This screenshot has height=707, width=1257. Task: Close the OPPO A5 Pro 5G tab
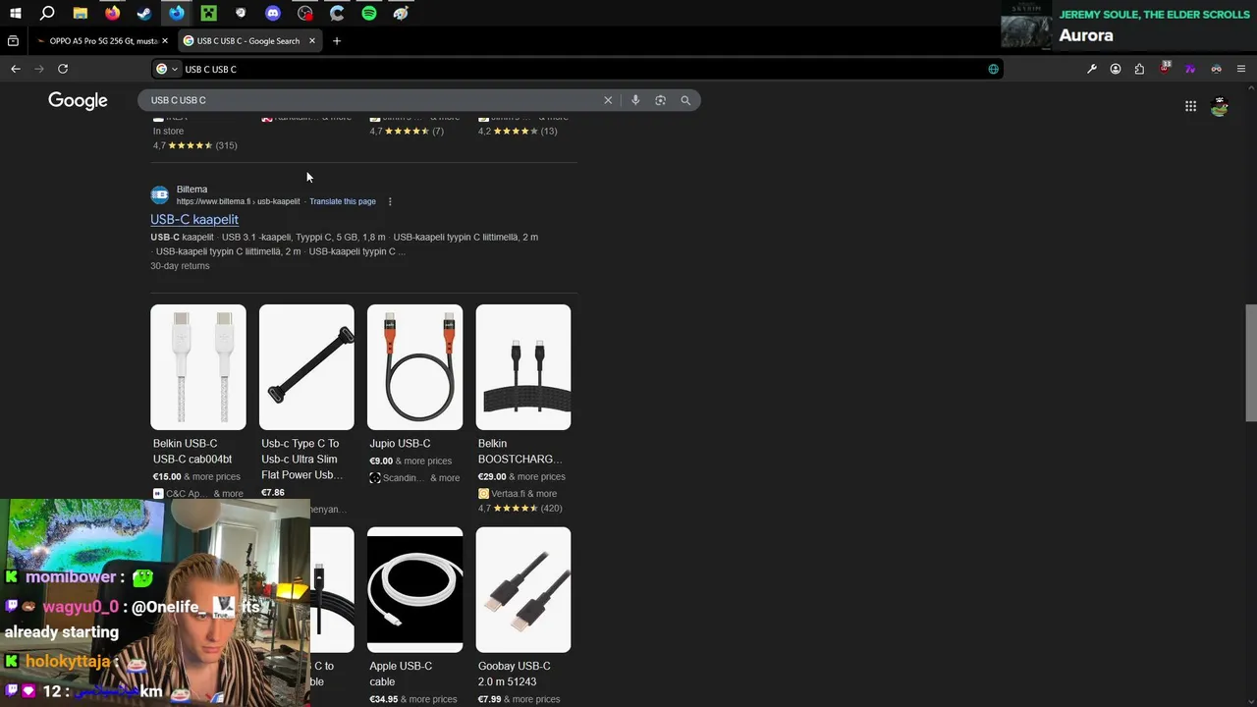point(164,41)
